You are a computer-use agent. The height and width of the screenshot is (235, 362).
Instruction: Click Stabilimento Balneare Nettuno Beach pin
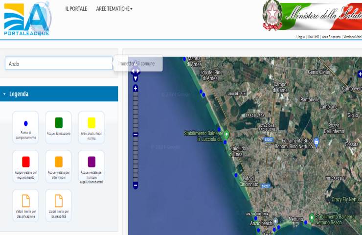[x=312, y=217]
